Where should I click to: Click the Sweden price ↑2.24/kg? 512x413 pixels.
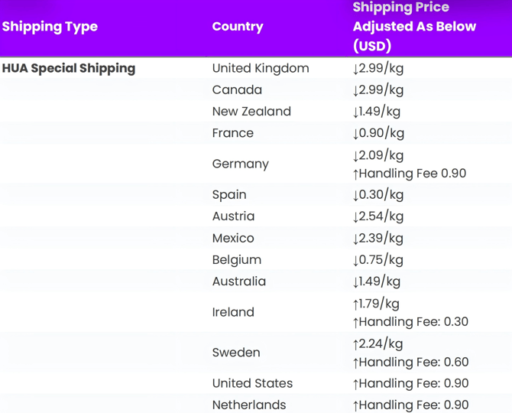point(377,344)
